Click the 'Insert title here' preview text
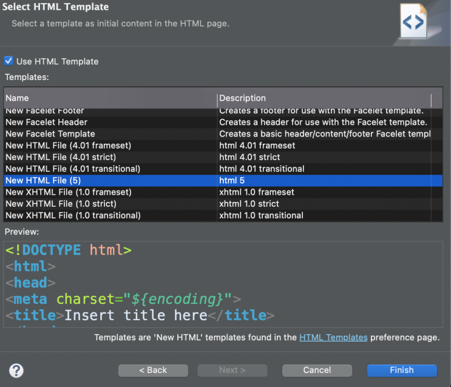 [136, 315]
